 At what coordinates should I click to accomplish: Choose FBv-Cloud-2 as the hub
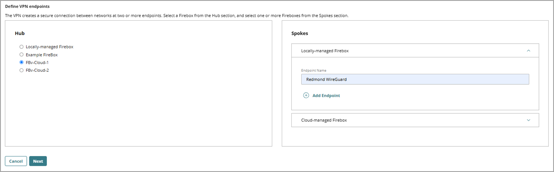coord(21,70)
